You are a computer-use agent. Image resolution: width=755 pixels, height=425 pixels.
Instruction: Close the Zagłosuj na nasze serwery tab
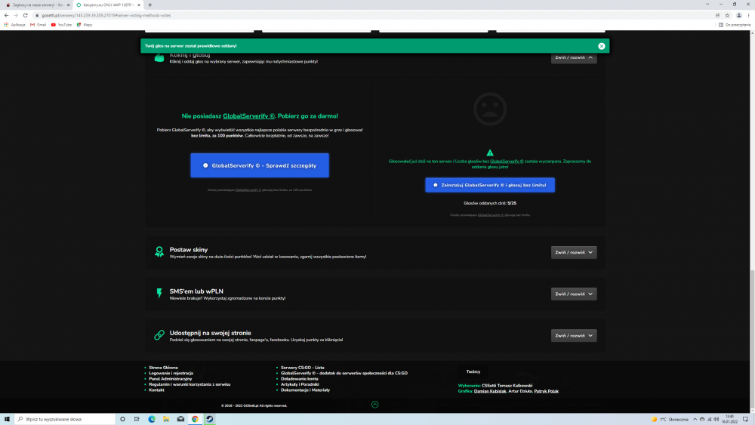point(68,5)
